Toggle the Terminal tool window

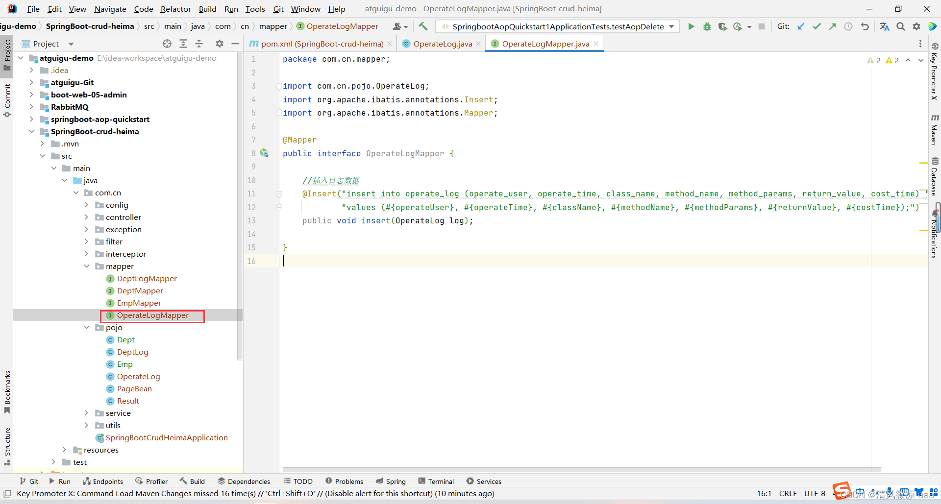click(436, 481)
